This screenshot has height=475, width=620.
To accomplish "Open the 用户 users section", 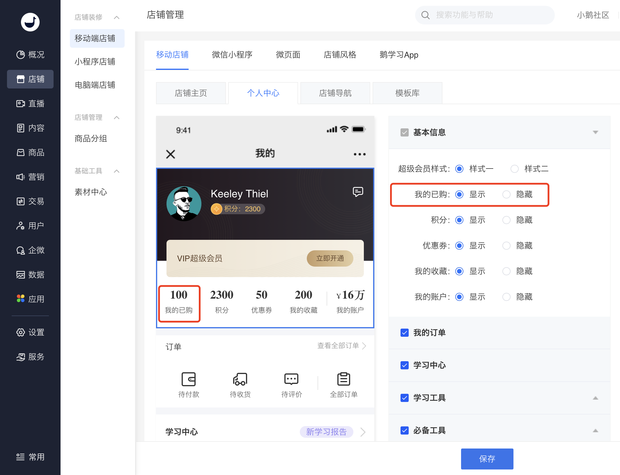I will (30, 226).
